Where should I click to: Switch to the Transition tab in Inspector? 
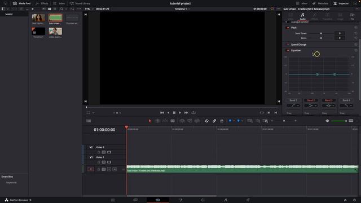[x=327, y=16]
